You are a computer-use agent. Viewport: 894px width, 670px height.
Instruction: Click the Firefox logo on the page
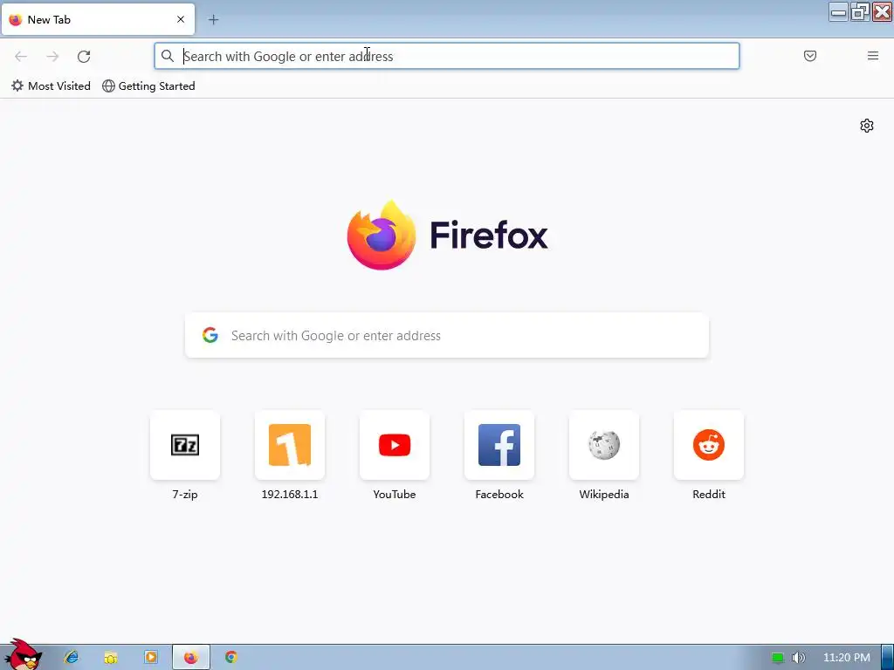pyautogui.click(x=447, y=235)
